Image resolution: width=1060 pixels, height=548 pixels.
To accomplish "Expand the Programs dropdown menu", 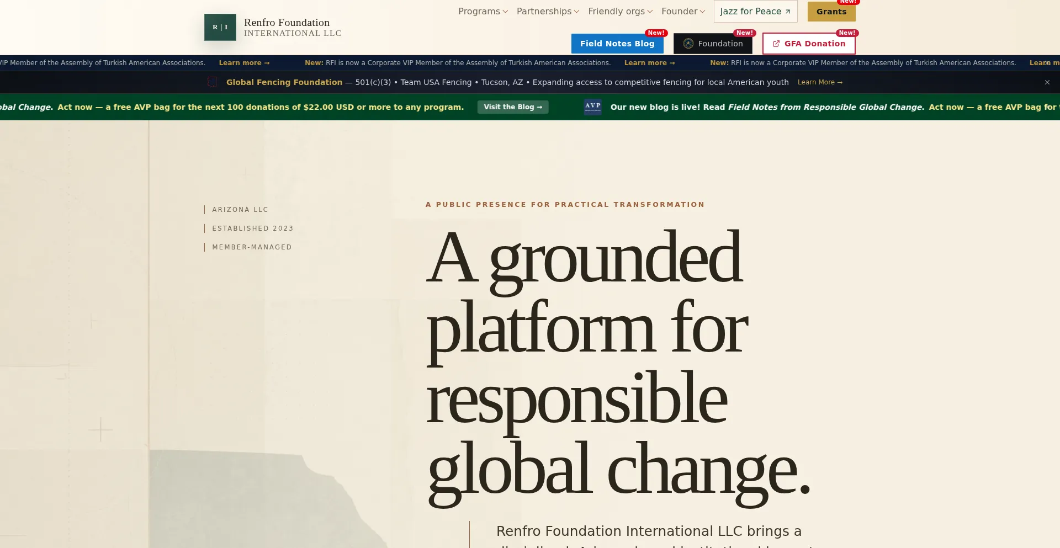I will (x=483, y=12).
